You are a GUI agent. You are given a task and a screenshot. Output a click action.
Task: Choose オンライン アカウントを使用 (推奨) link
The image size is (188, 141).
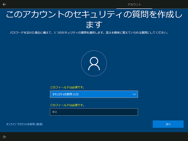(x=24, y=124)
